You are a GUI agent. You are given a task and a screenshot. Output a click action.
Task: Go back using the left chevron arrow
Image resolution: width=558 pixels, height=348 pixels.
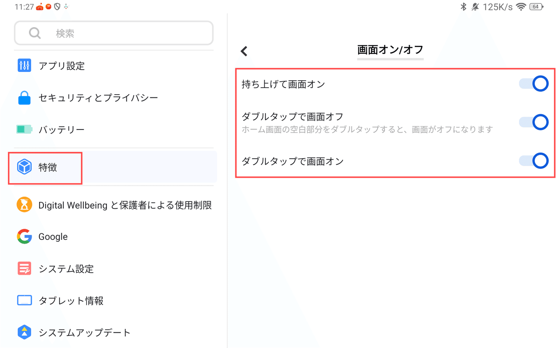[x=244, y=51]
